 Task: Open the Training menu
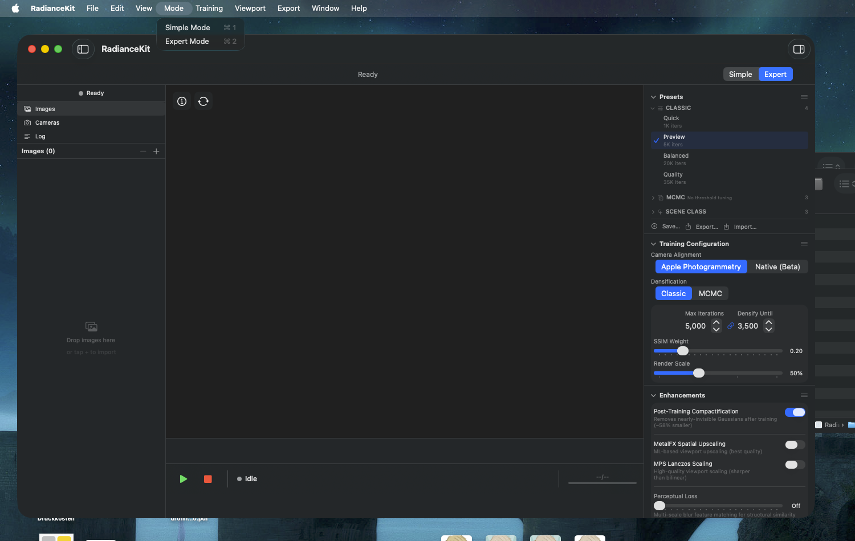click(209, 8)
